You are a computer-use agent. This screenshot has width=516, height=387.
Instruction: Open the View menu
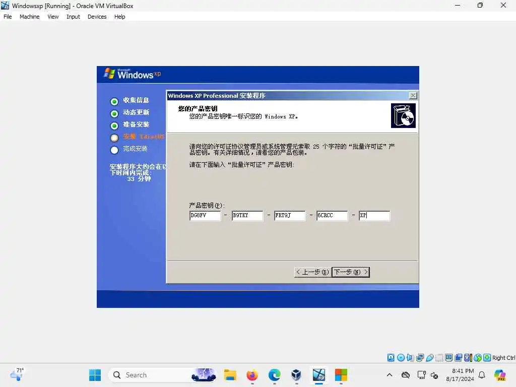[x=53, y=17]
